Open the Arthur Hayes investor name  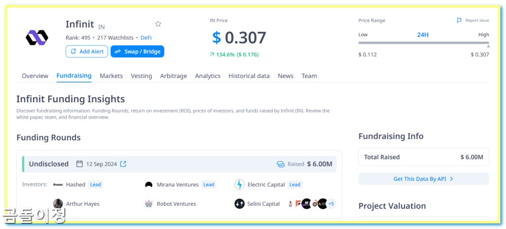[83, 204]
